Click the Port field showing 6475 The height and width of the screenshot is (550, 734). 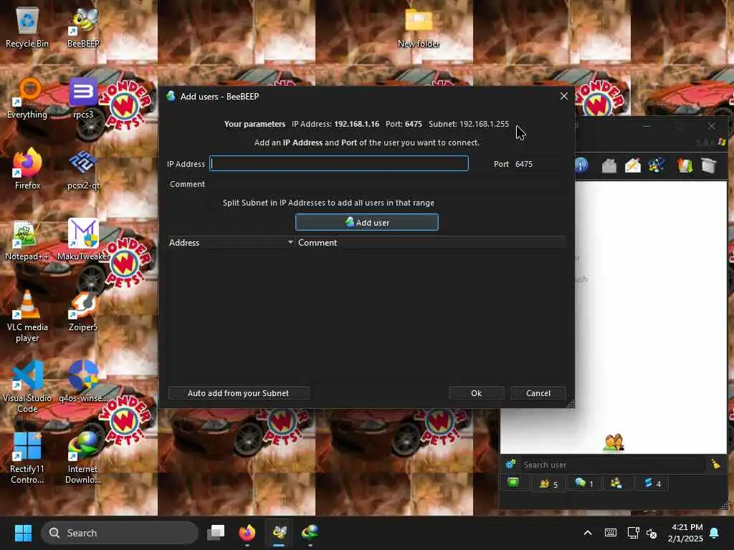pyautogui.click(x=538, y=164)
